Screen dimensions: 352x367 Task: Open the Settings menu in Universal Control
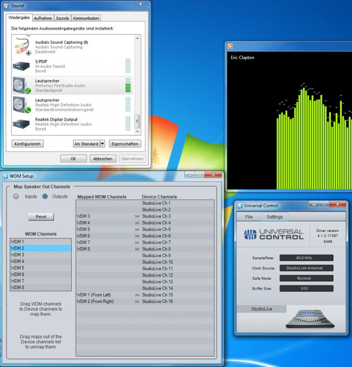(275, 217)
